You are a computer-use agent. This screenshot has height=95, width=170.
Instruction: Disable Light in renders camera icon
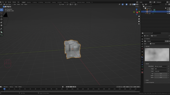coord(169,13)
